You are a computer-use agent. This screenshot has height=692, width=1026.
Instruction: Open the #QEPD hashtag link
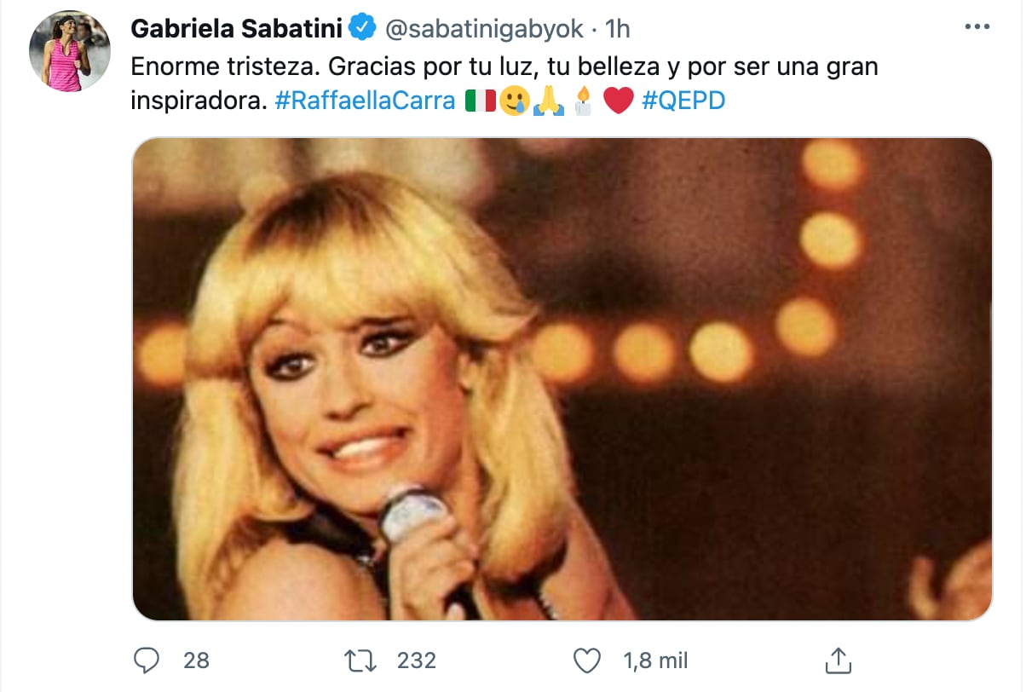[x=683, y=101]
